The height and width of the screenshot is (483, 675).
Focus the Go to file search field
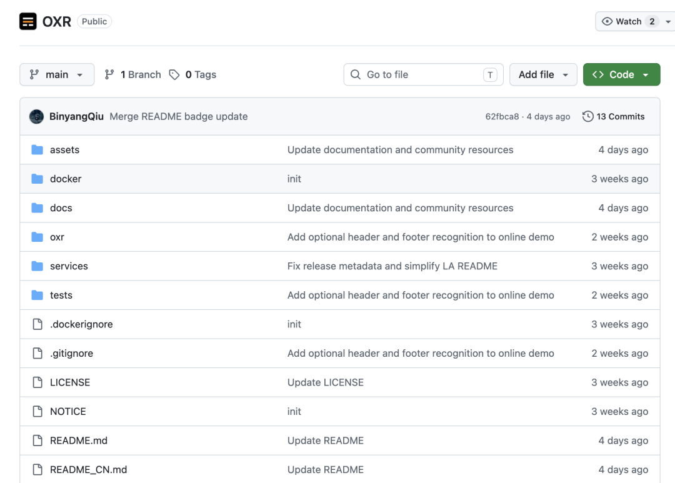[424, 74]
